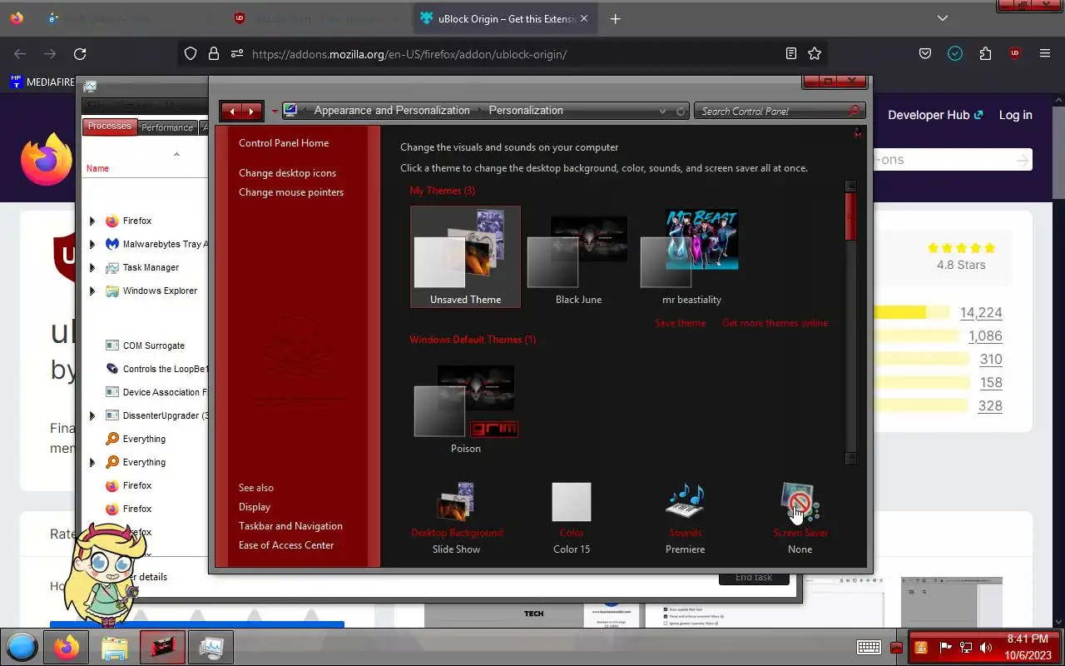Open the Screen Saver settings icon

coord(800,502)
